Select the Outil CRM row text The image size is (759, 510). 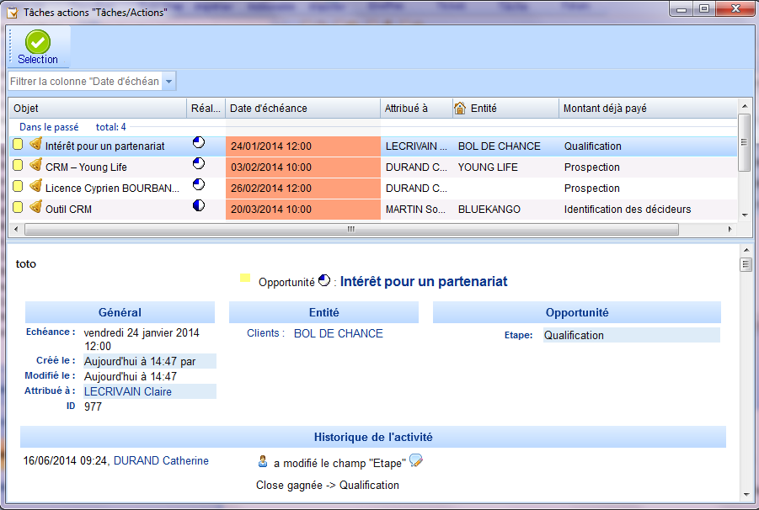coord(68,210)
